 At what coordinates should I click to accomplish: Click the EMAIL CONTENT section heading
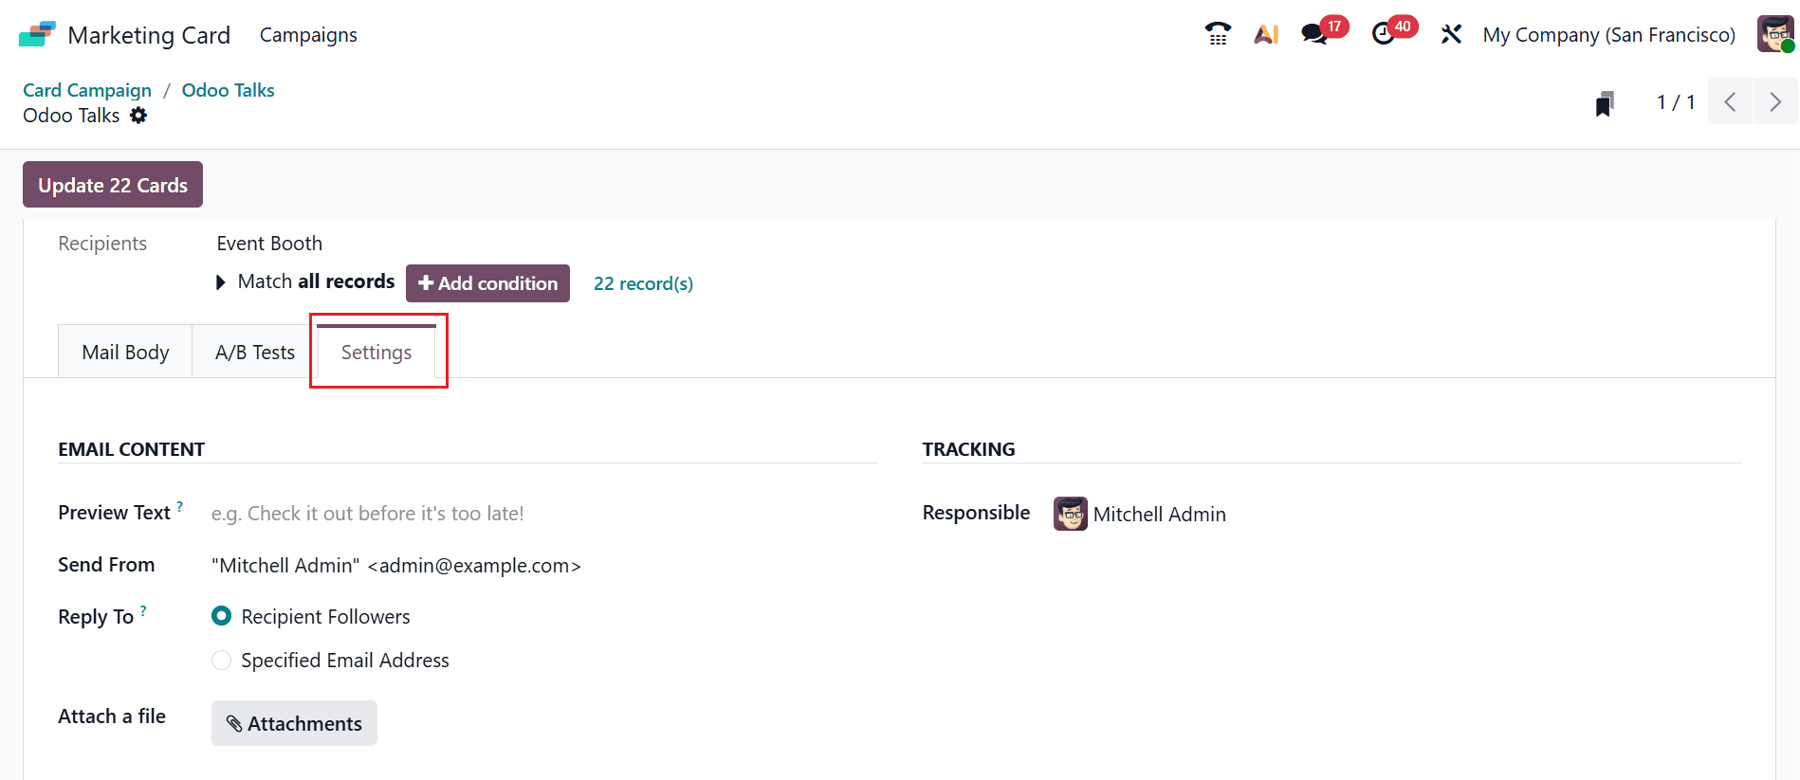tap(132, 449)
